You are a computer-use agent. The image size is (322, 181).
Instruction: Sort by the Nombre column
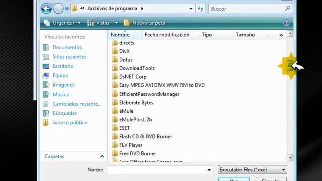125,35
